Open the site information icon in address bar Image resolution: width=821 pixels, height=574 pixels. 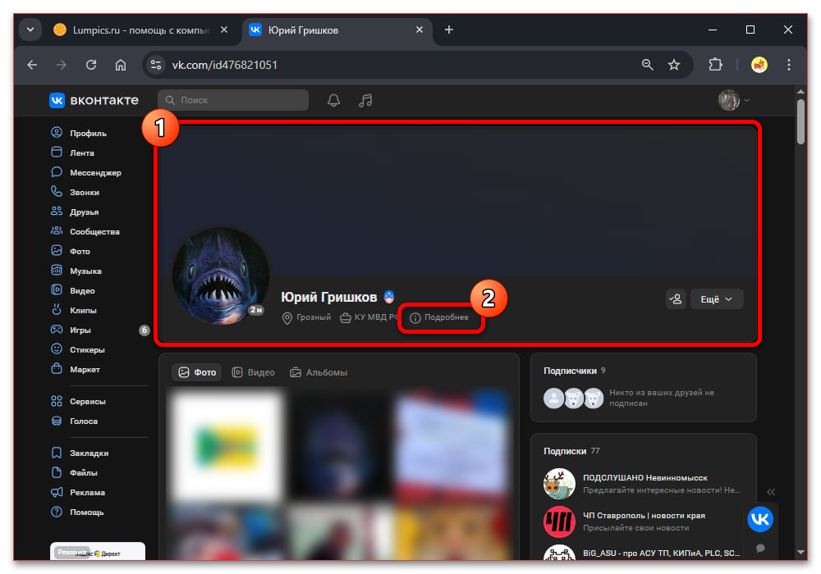click(155, 65)
